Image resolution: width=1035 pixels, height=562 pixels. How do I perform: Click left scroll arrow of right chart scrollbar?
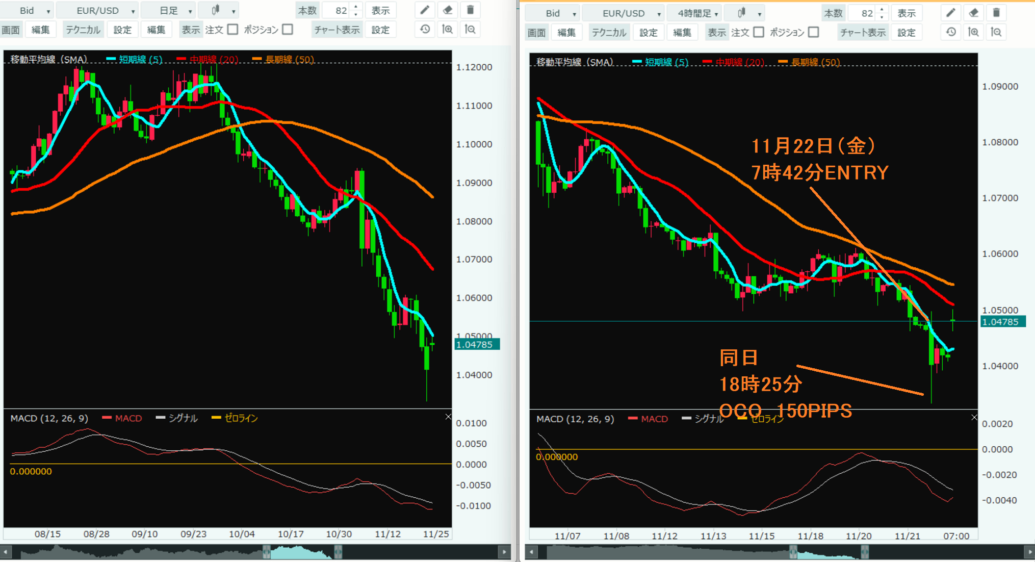click(x=531, y=552)
